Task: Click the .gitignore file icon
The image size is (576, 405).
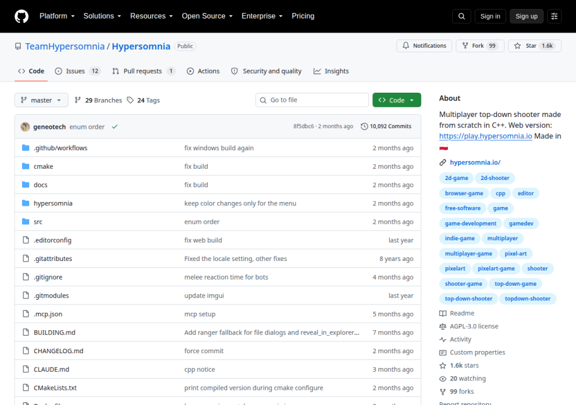Action: pyautogui.click(x=26, y=277)
